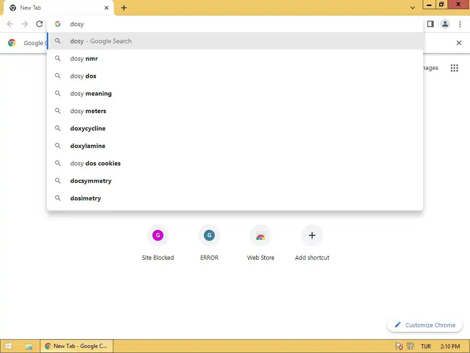Open File Explorer from the taskbar
Screen dimensions: 470x353
click(29, 347)
